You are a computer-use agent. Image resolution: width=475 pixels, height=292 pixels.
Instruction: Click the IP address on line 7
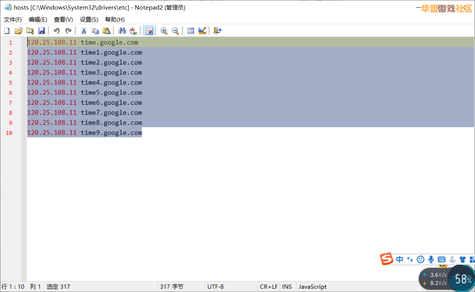[x=52, y=102]
